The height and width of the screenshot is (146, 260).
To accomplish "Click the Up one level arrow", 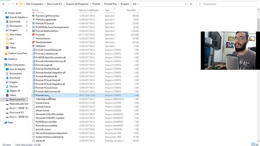I will [17, 4].
